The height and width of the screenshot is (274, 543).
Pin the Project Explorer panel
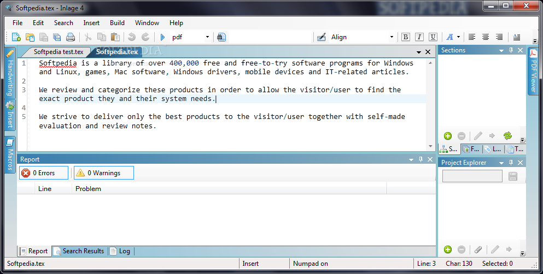[511, 163]
